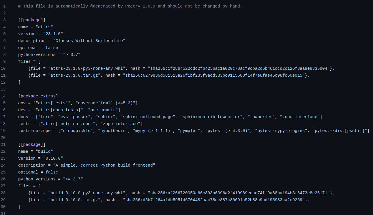373x215 pixels.
Task: Select line number 19 in the gutter
Action: pyautogui.click(x=3, y=131)
